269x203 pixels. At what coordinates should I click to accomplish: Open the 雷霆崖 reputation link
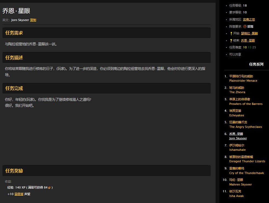tap(19, 194)
